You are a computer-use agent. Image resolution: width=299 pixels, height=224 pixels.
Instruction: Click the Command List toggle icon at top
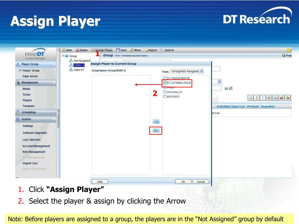58,50
